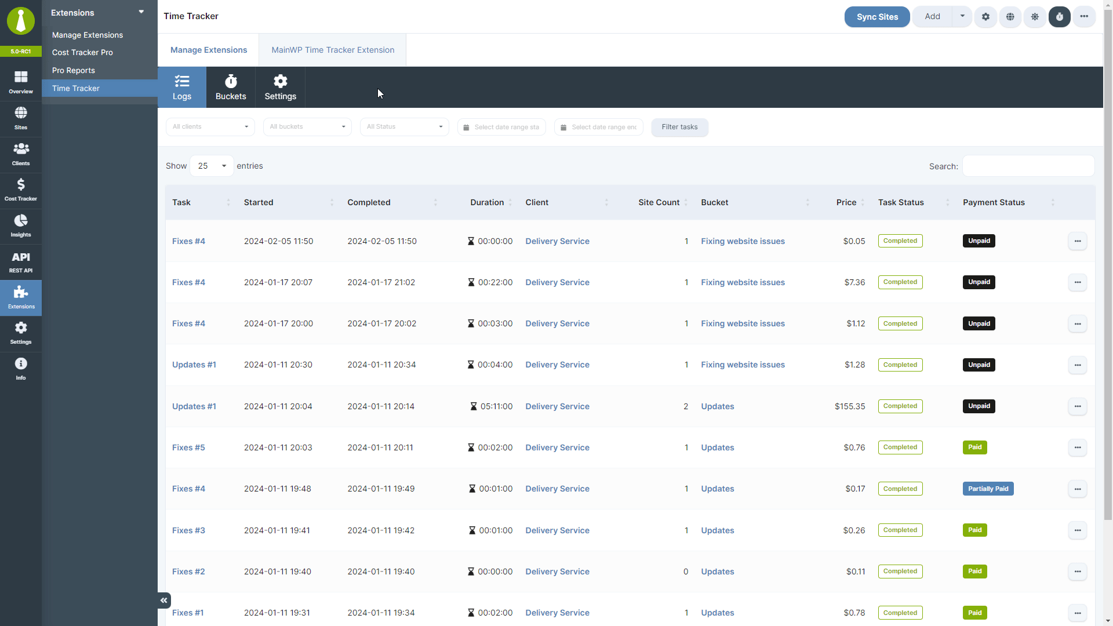Select Pro Reports in Extensions menu
Image resolution: width=1113 pixels, height=626 pixels.
tap(74, 70)
